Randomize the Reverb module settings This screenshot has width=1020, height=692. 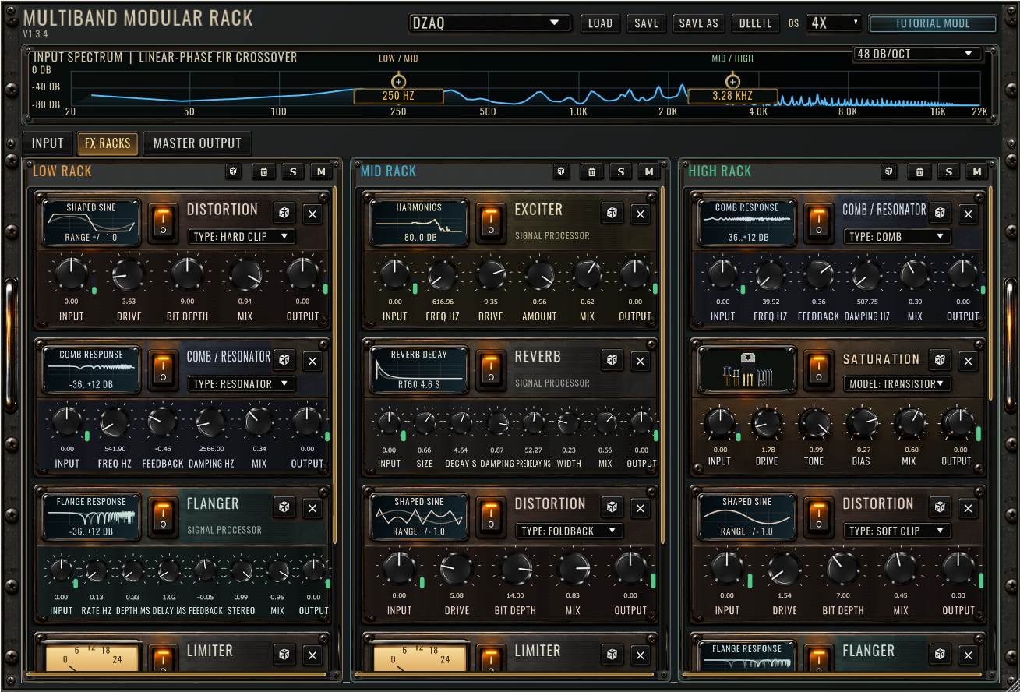(612, 361)
